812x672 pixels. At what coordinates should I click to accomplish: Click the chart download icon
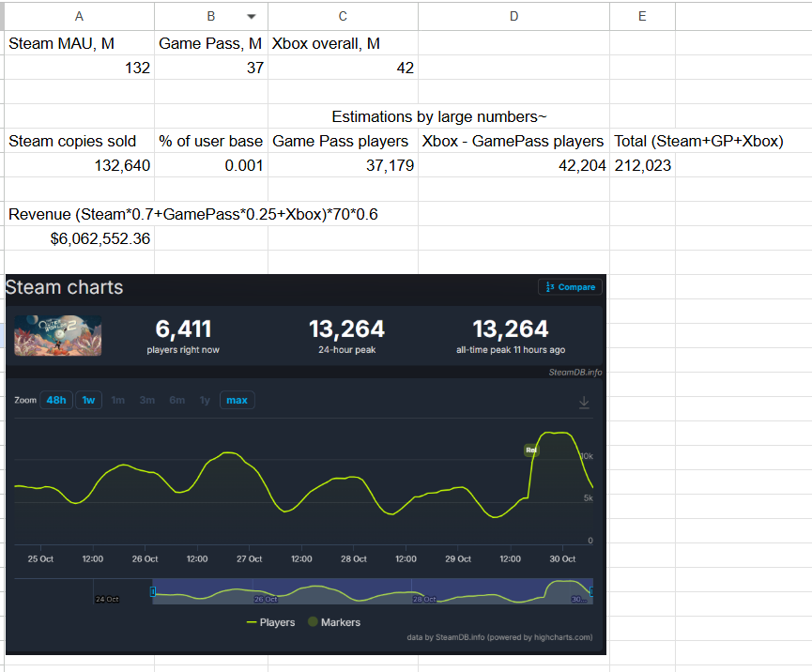pyautogui.click(x=584, y=403)
